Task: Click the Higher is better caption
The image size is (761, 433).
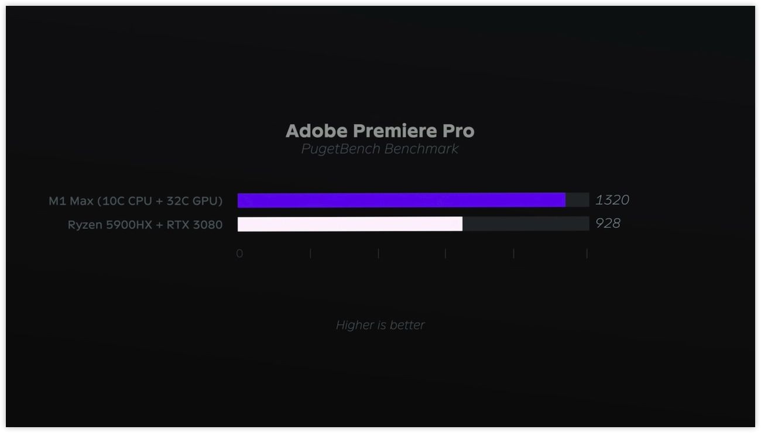Action: click(380, 325)
